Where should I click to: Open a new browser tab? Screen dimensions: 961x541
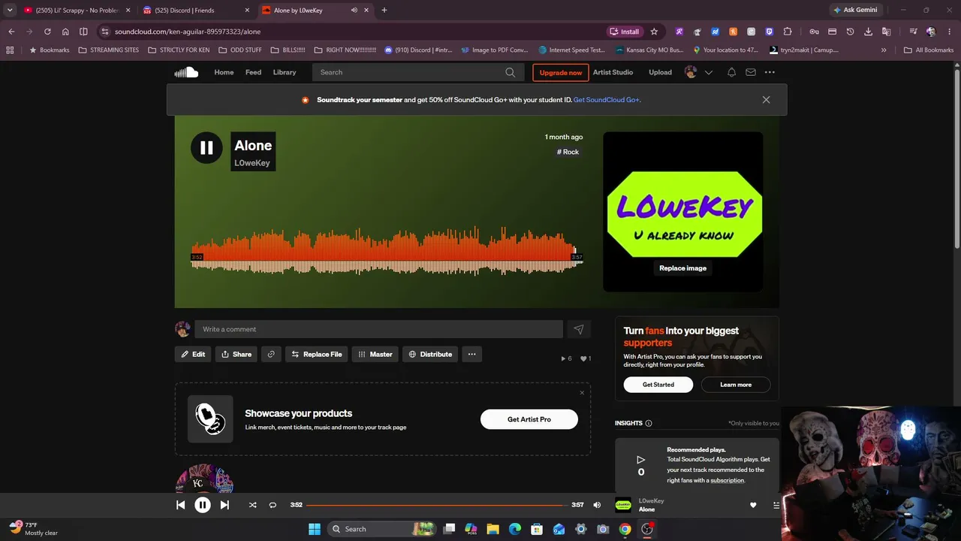384,11
